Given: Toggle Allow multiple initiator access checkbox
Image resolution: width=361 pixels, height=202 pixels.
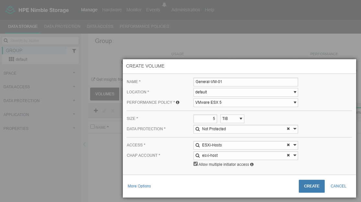Looking at the screenshot, I should (x=195, y=164).
